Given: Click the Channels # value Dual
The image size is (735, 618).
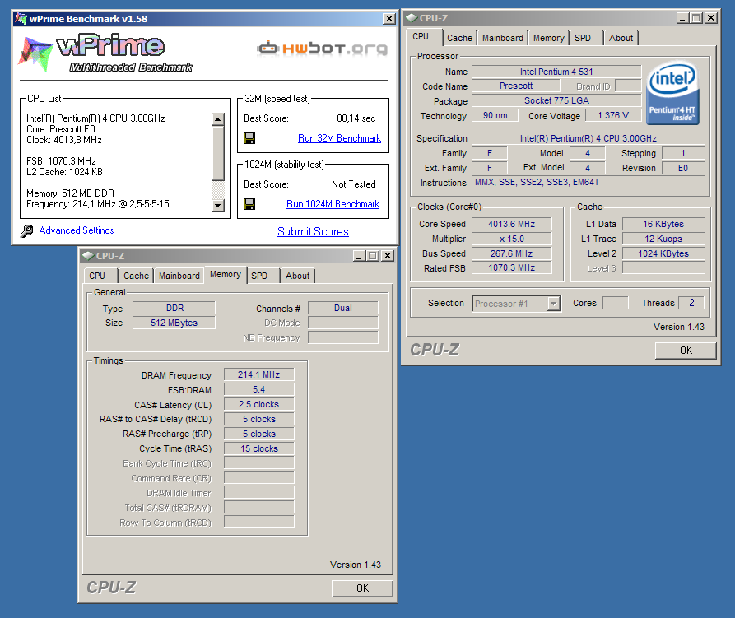Looking at the screenshot, I should pyautogui.click(x=343, y=308).
